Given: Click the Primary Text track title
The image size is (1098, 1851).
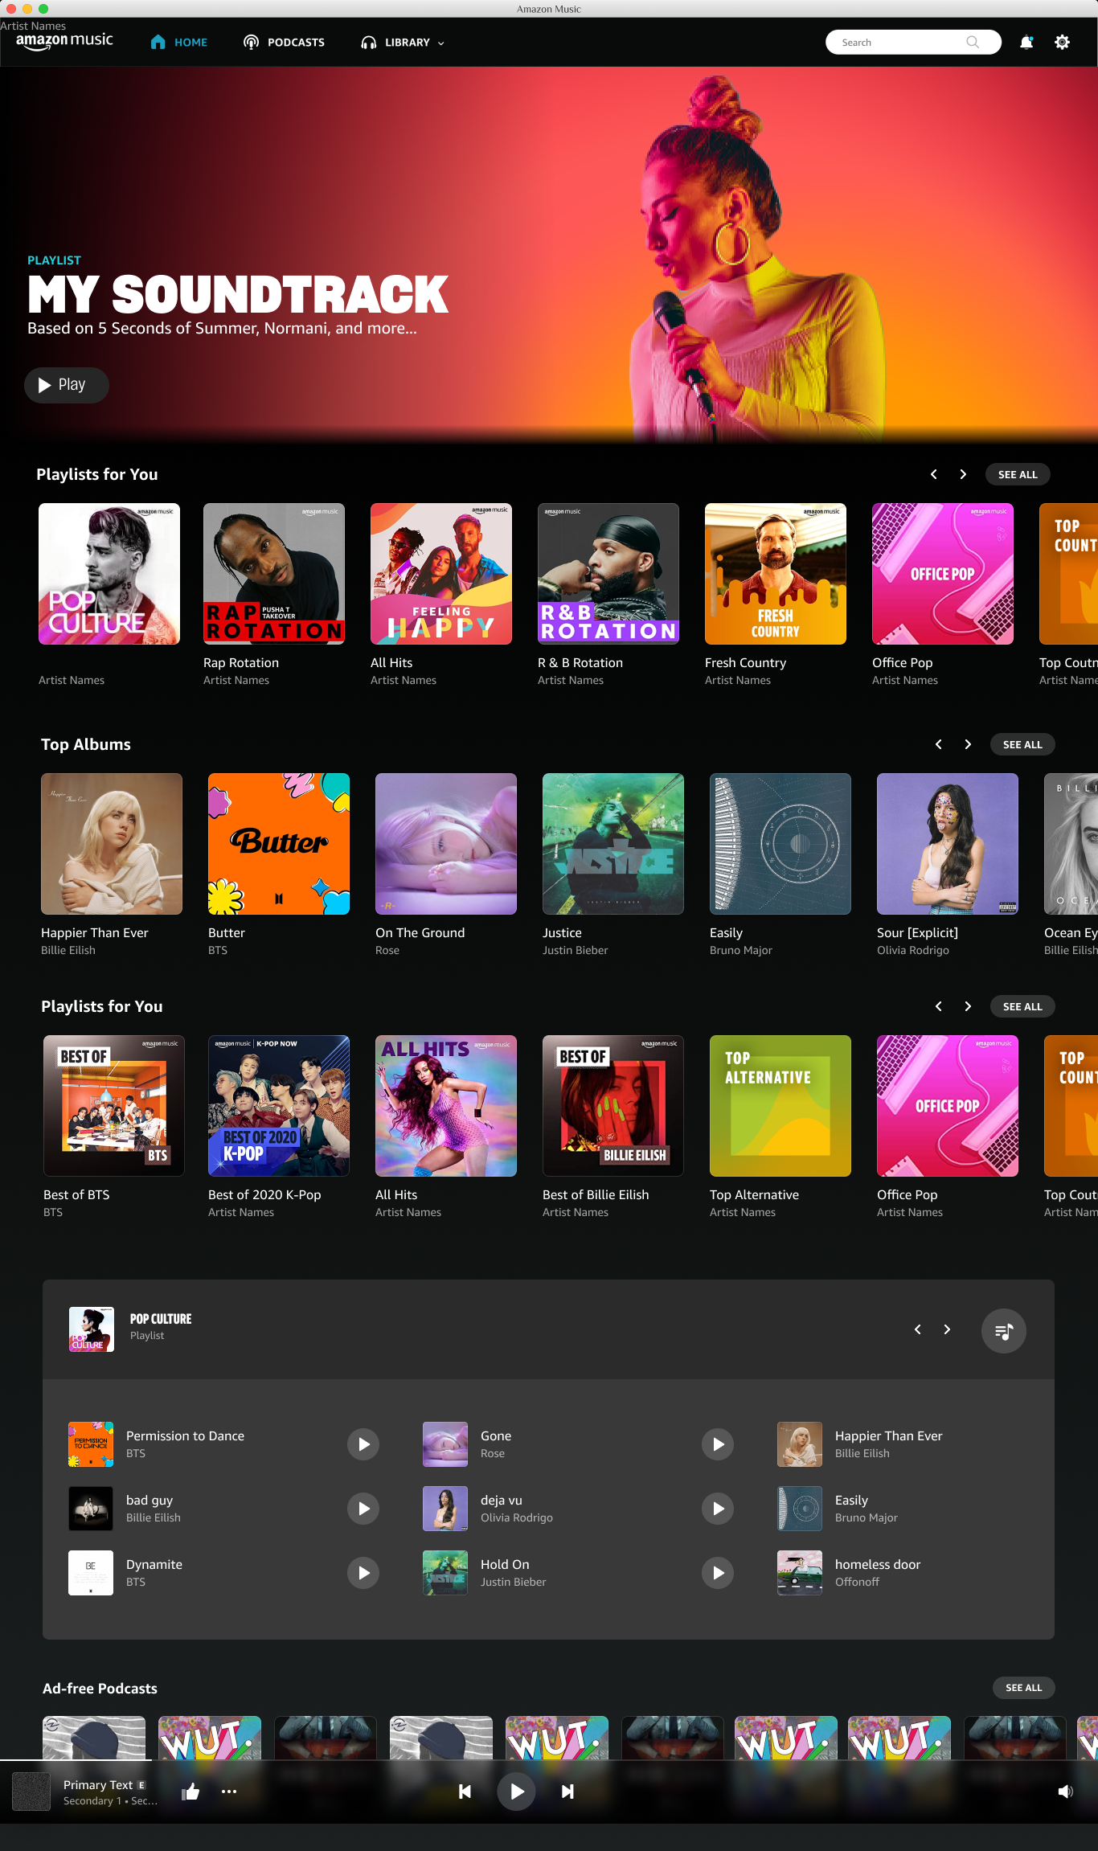Looking at the screenshot, I should [x=98, y=1785].
